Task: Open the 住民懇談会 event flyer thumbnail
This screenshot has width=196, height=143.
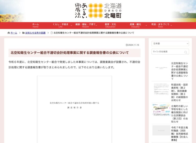Action: coord(161,110)
